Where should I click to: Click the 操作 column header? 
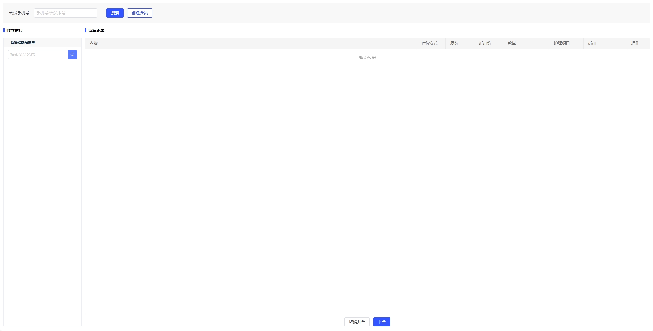pos(635,43)
